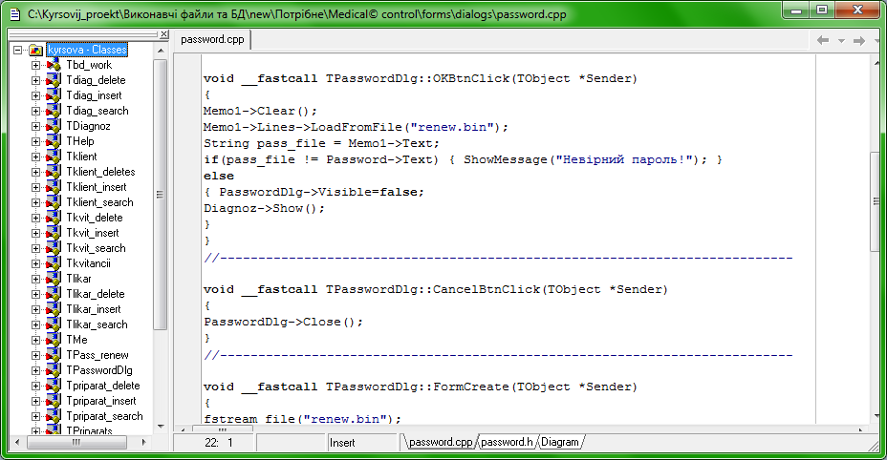Click the document icon in the title bar
Viewport: 887px width, 460px height.
[x=16, y=14]
